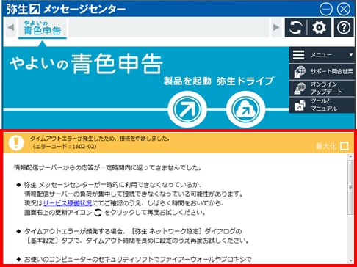Close the メッセージセンター window

[x=344, y=10]
